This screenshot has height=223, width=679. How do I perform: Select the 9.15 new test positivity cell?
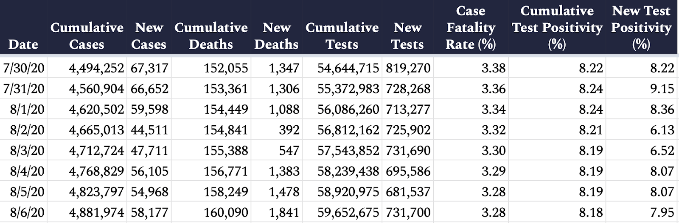[x=641, y=88]
